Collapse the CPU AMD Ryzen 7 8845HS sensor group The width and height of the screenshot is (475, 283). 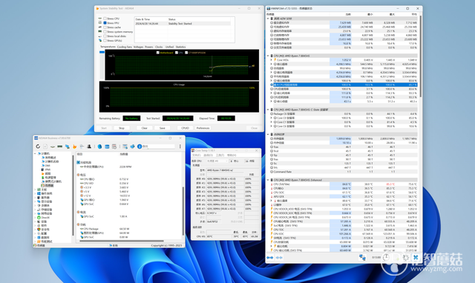(268, 56)
